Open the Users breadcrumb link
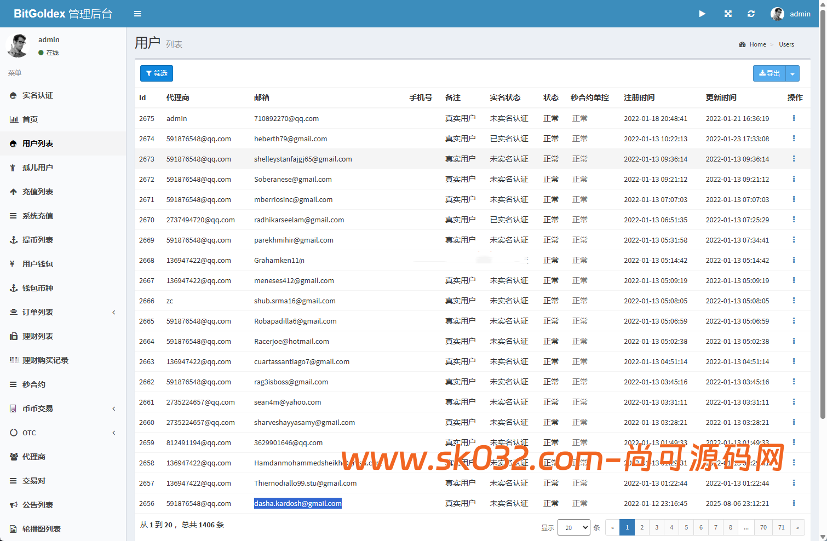 tap(786, 44)
